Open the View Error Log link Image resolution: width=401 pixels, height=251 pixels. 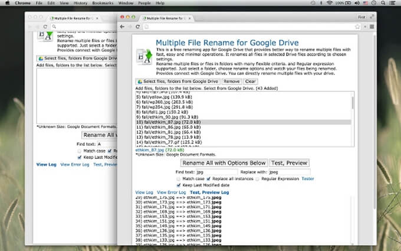pyautogui.click(x=171, y=193)
